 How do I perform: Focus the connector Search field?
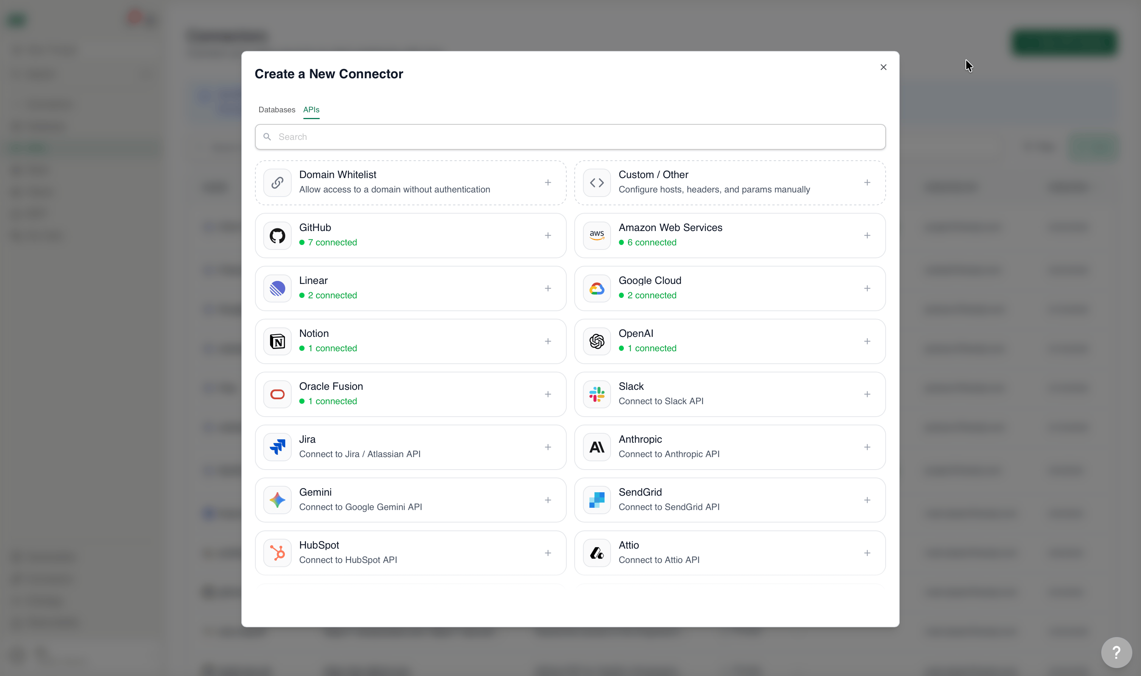click(570, 136)
